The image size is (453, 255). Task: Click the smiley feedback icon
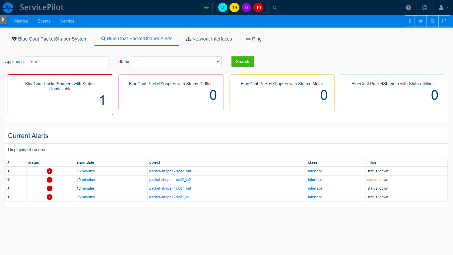[424, 8]
